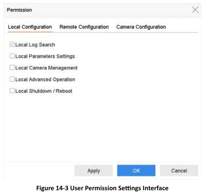This screenshot has height=194, width=209.
Task: Open the Camera Configuration tab
Action: [x=141, y=27]
